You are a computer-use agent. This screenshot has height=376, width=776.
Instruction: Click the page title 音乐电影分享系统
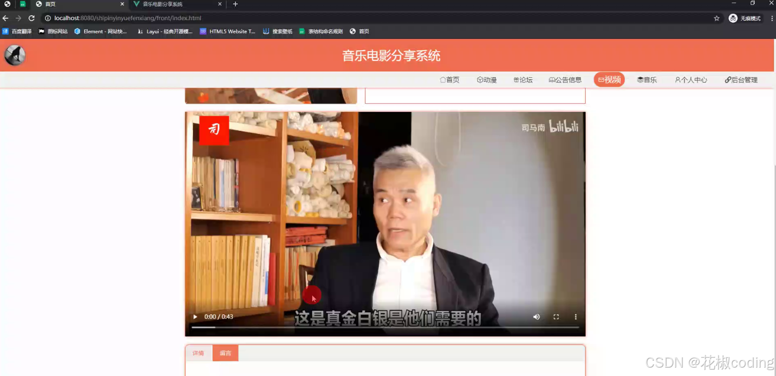[x=391, y=56]
